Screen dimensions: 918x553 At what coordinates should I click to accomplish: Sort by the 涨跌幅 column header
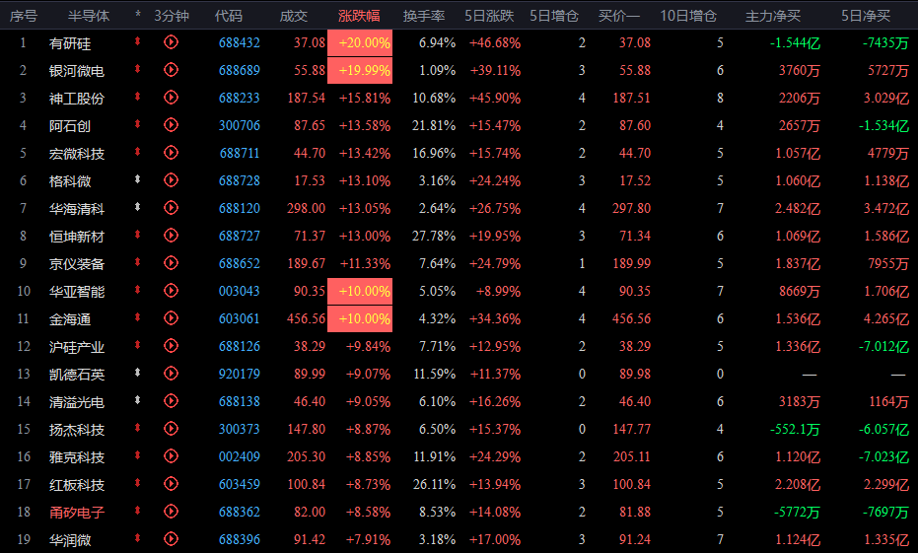[359, 16]
